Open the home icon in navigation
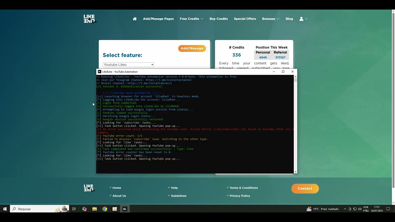Image resolution: width=395 pixels, height=222 pixels. [135, 19]
